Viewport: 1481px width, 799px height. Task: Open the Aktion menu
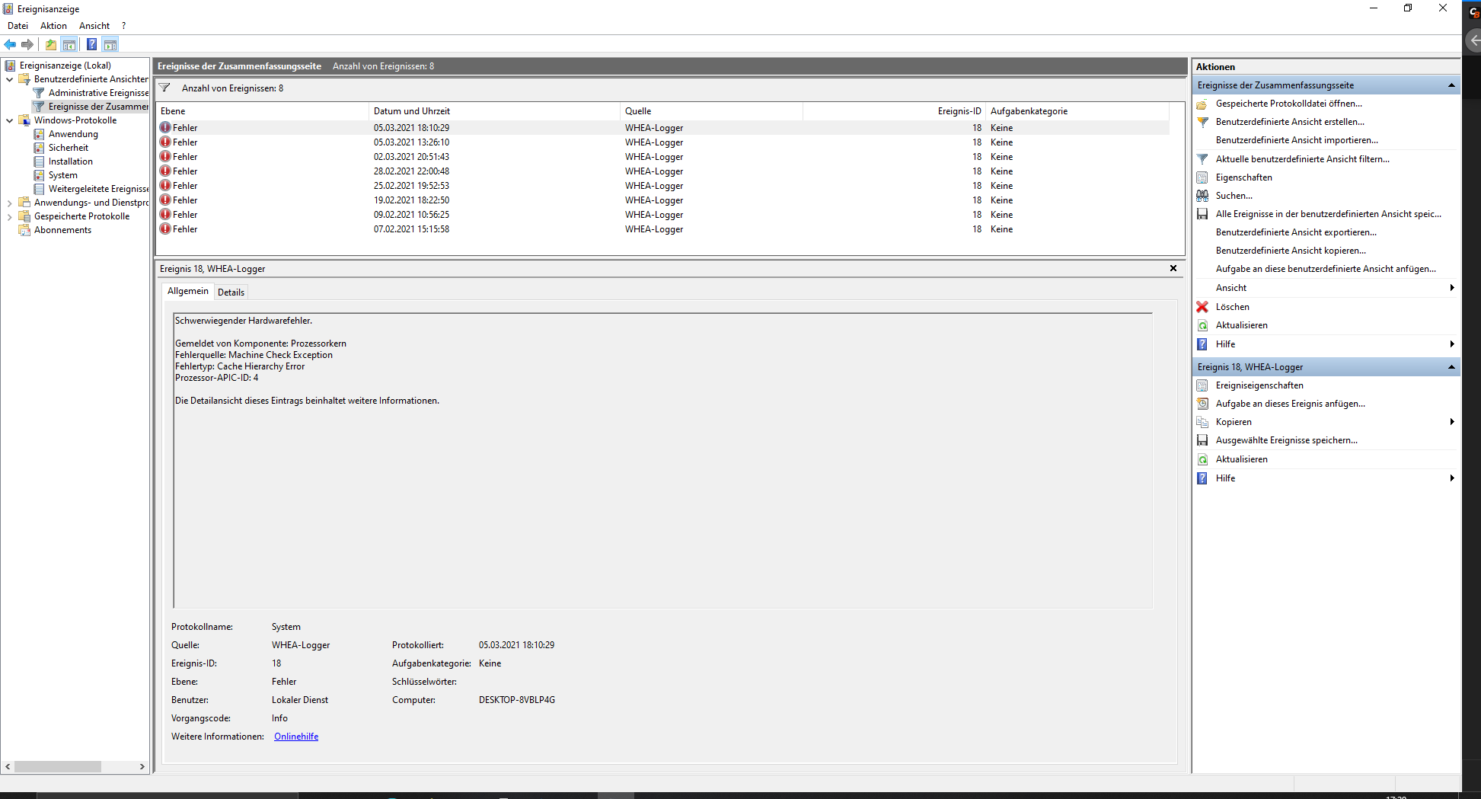[x=53, y=26]
